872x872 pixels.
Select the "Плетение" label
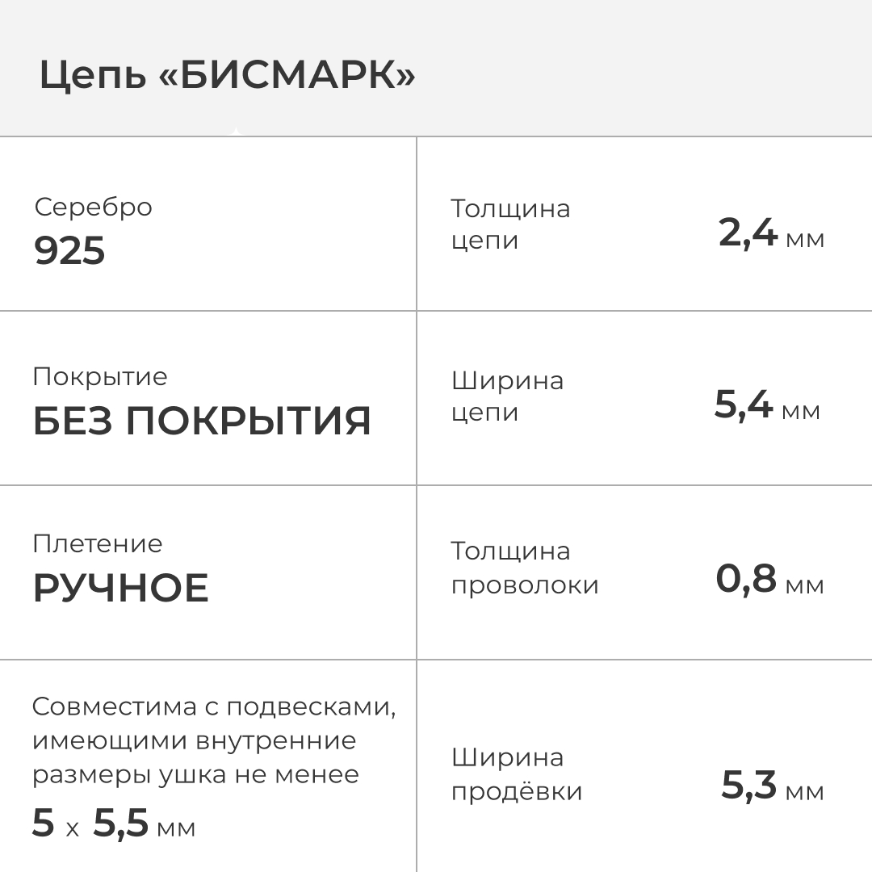pos(98,543)
